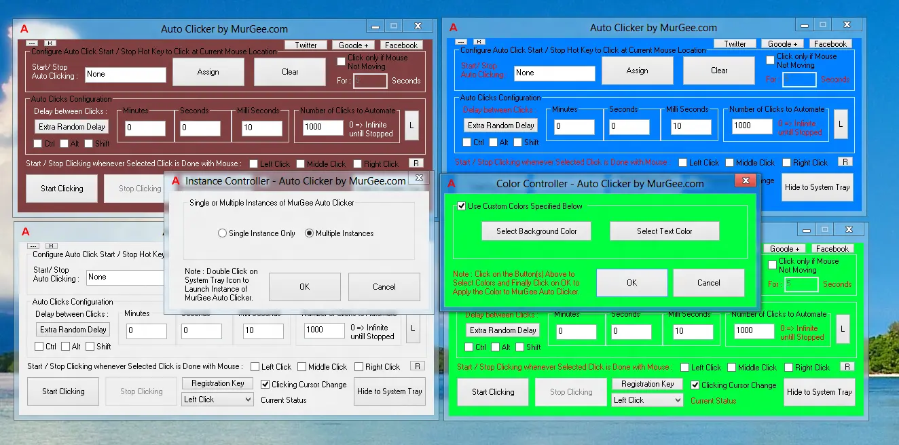Click the L button in the blue window
This screenshot has height=445, width=899.
pyautogui.click(x=841, y=124)
